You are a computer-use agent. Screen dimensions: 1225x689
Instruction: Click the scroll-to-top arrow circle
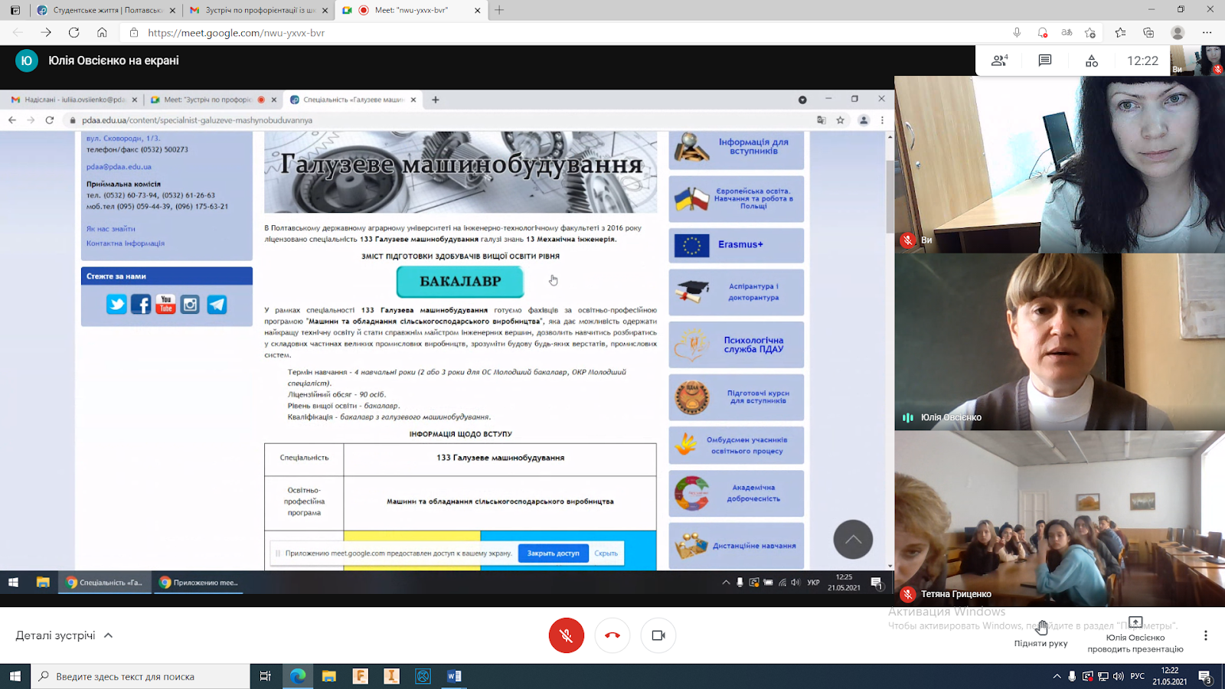tap(853, 540)
